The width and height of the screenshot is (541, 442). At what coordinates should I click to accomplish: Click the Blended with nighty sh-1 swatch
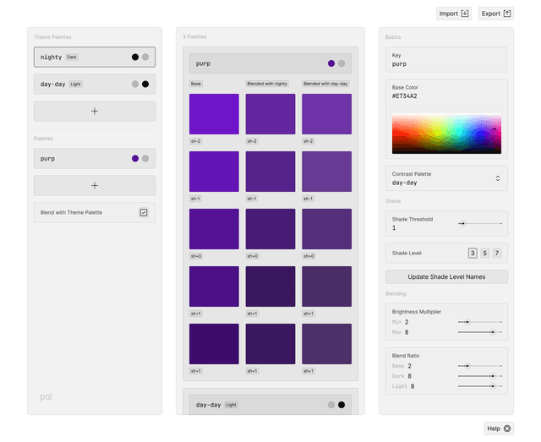pos(270,172)
